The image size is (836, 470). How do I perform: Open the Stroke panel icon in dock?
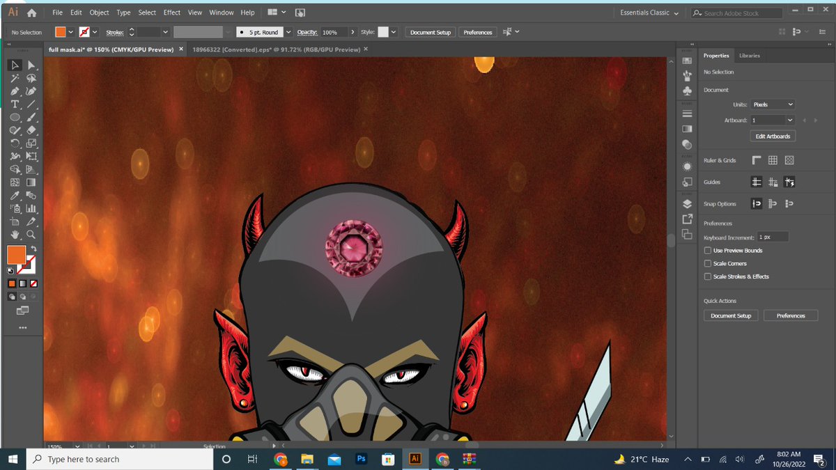click(x=687, y=113)
